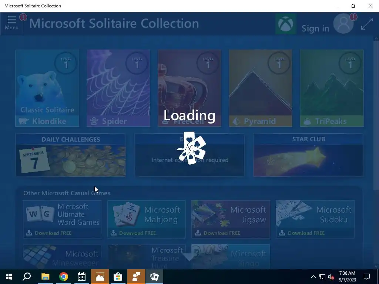Open the taskbar Search icon
Image resolution: width=379 pixels, height=284 pixels.
27,277
